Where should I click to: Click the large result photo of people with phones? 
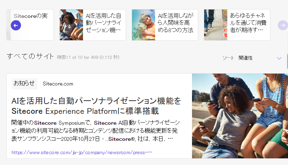(x=240, y=116)
